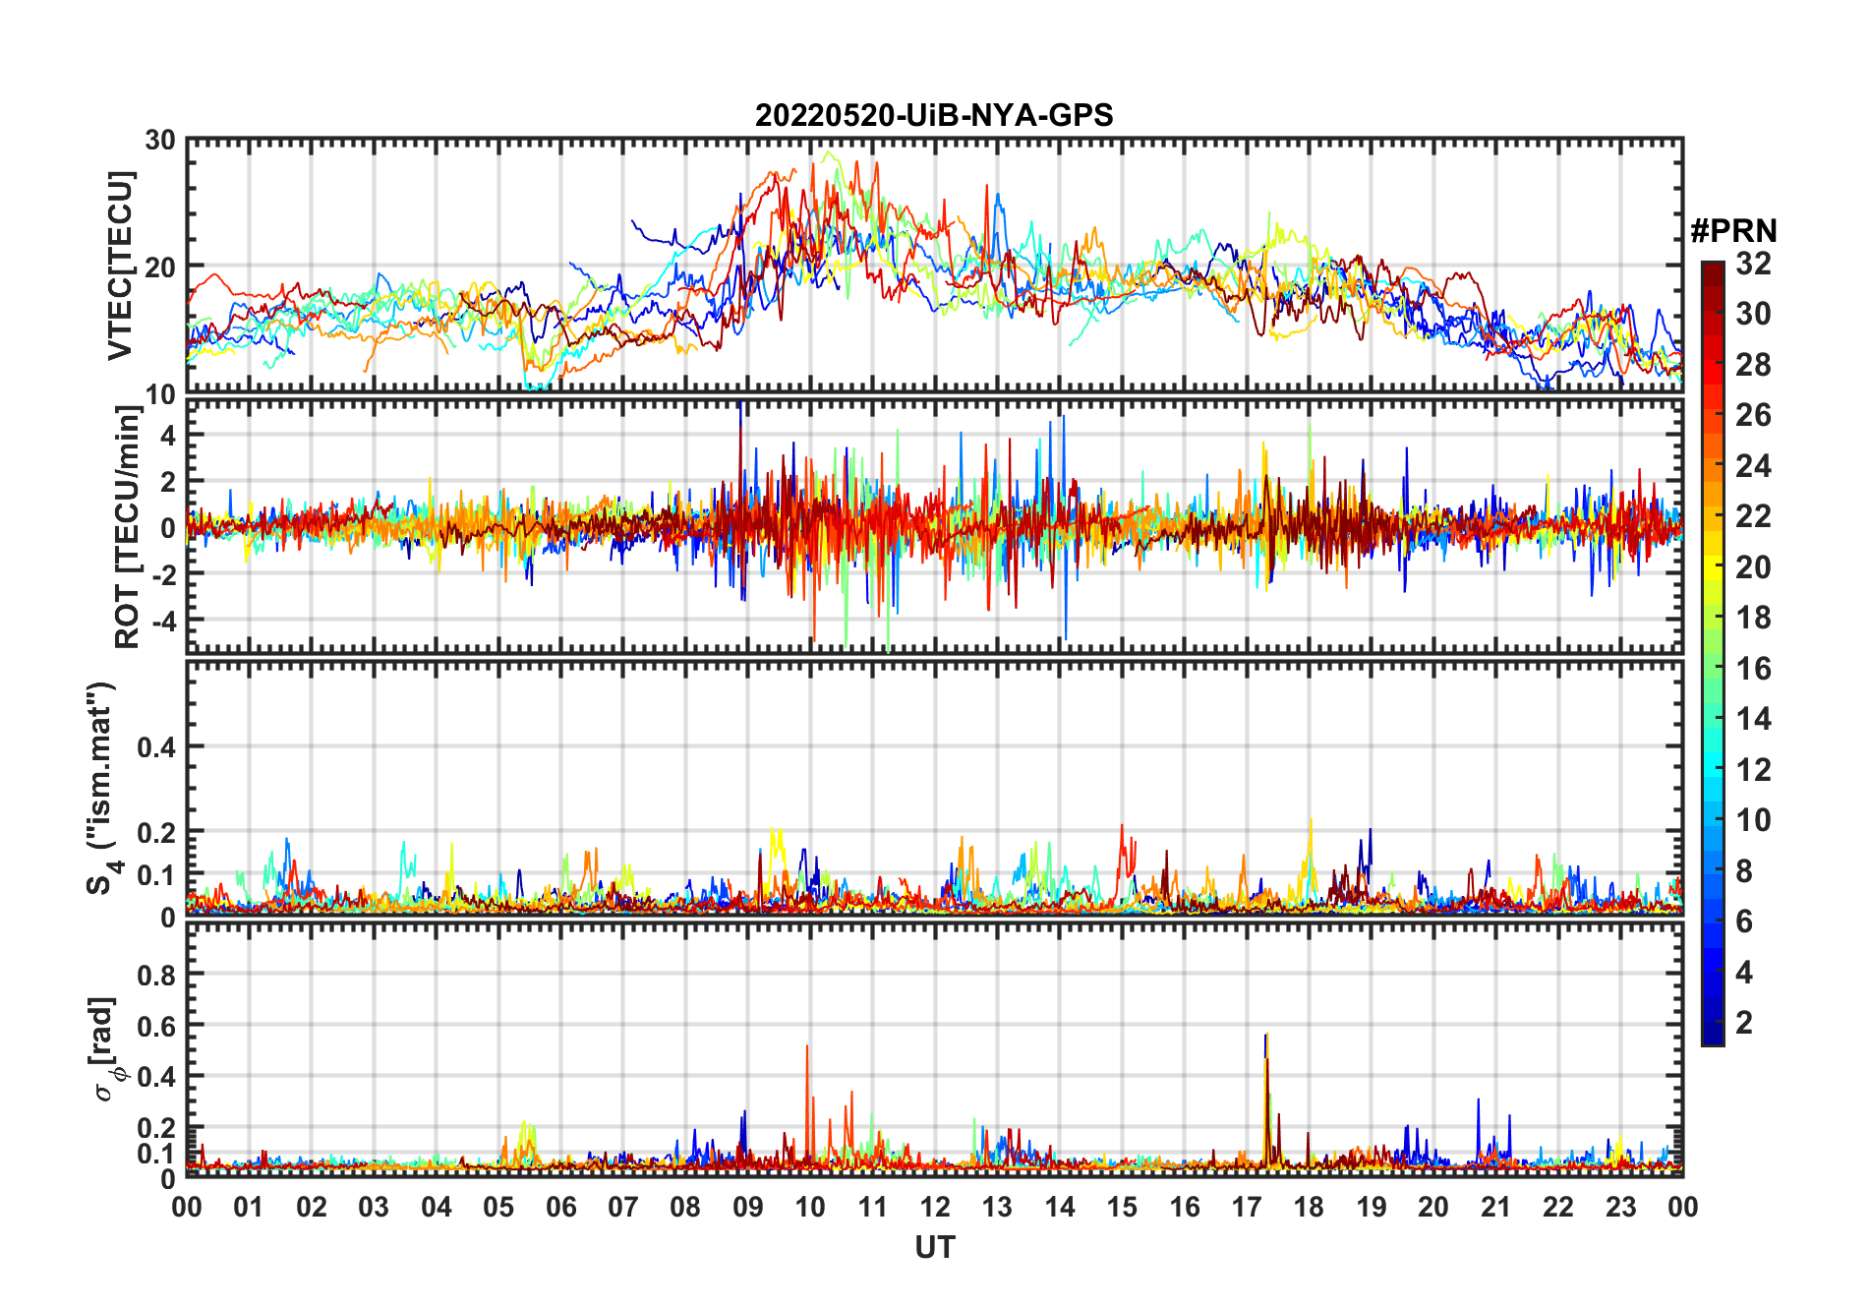Click the colorbar tick label 16
The width and height of the screenshot is (1870, 1308).
coord(1753,669)
